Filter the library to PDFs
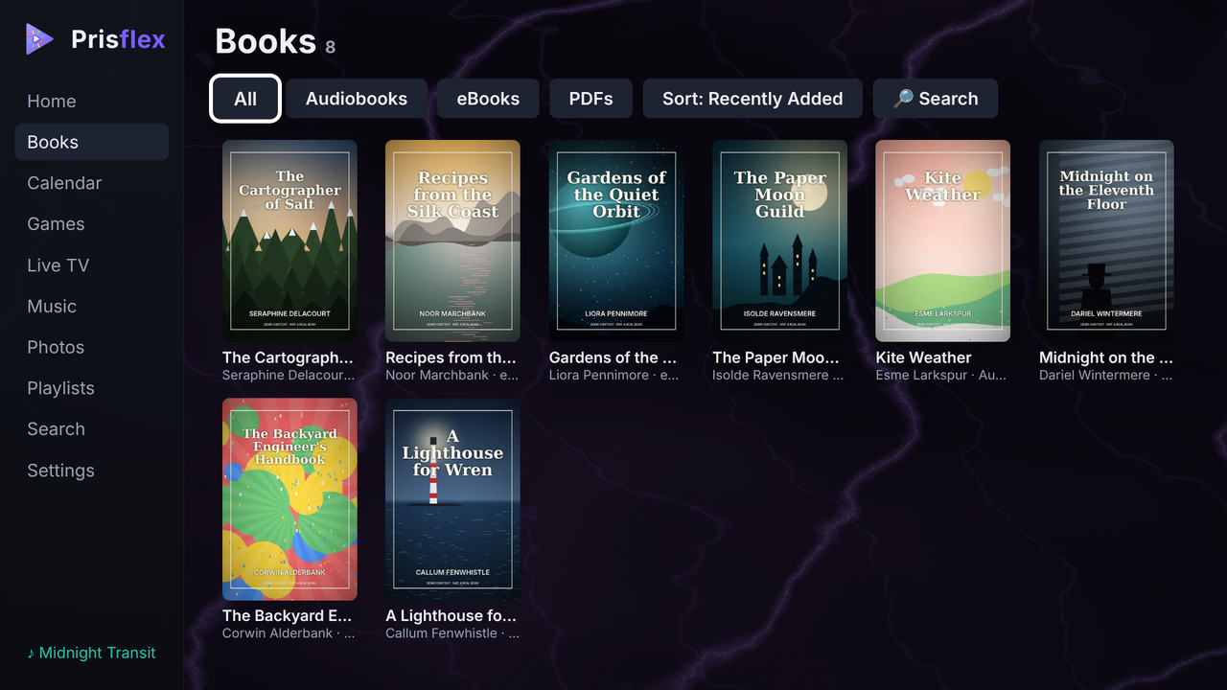The image size is (1227, 690). click(x=590, y=99)
